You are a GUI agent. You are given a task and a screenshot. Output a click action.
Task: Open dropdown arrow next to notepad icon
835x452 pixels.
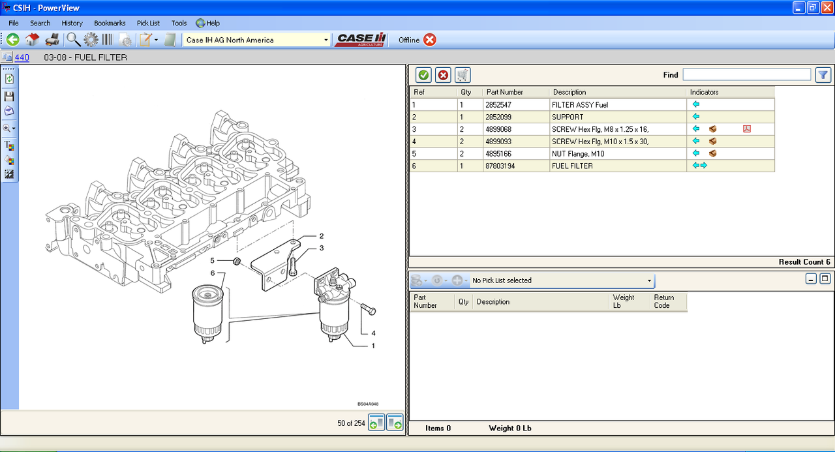[157, 40]
